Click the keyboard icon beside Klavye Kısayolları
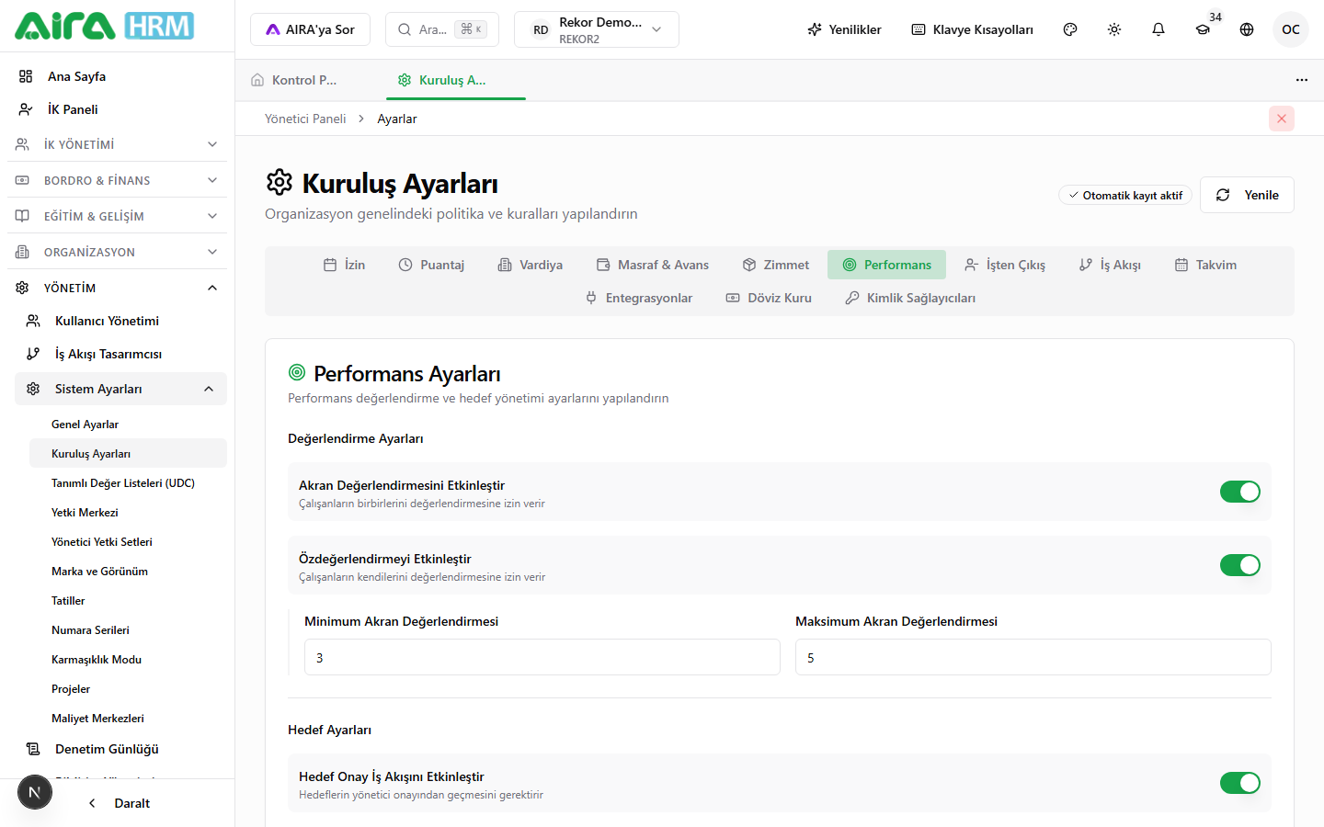Viewport: 1324px width, 827px height. [919, 29]
